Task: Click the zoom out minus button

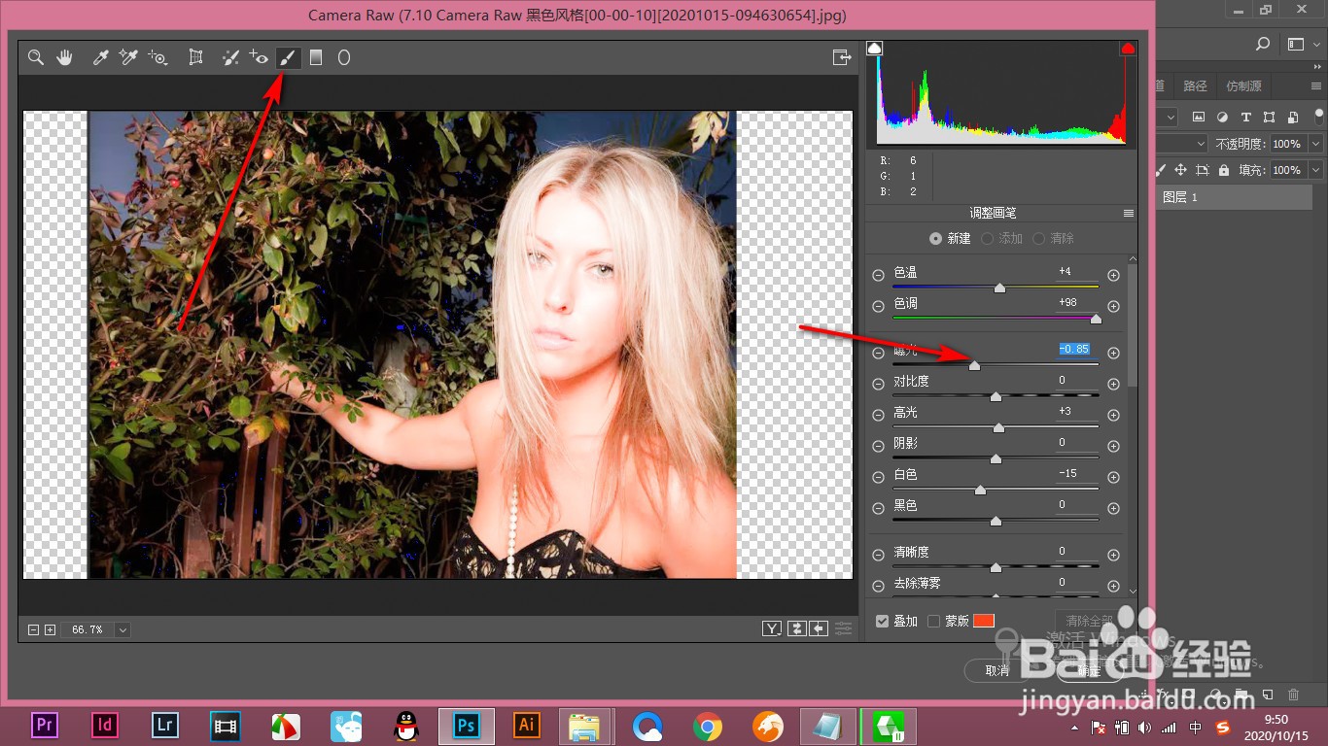Action: 34,629
